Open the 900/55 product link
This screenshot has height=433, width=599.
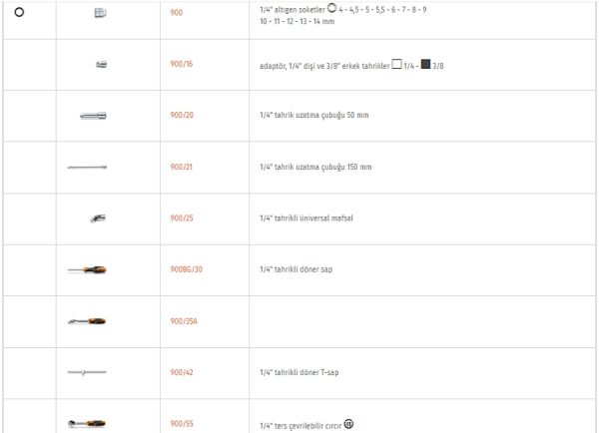182,423
